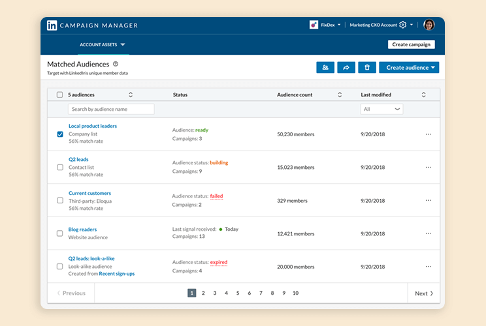The image size is (486, 326).
Task: Go to page 8
Action: click(272, 293)
